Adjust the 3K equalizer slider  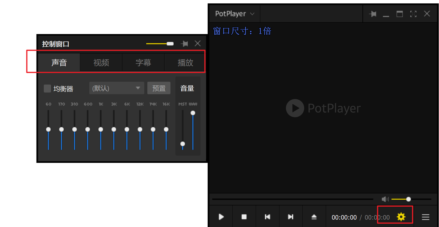(x=114, y=130)
